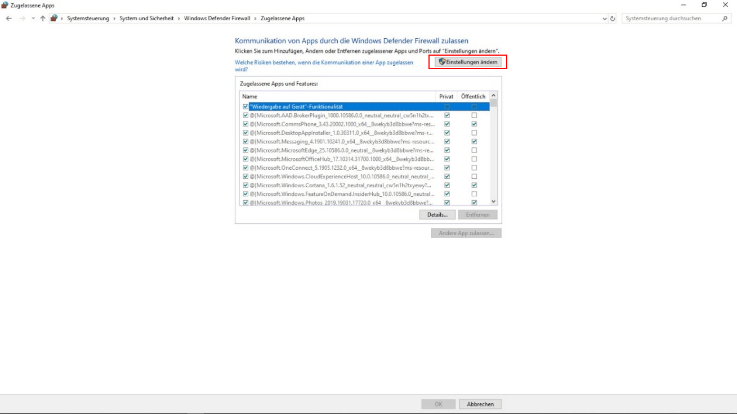The image size is (737, 414).
Task: Toggle Öffentlich checkbox for Cortana
Action: coord(474,185)
